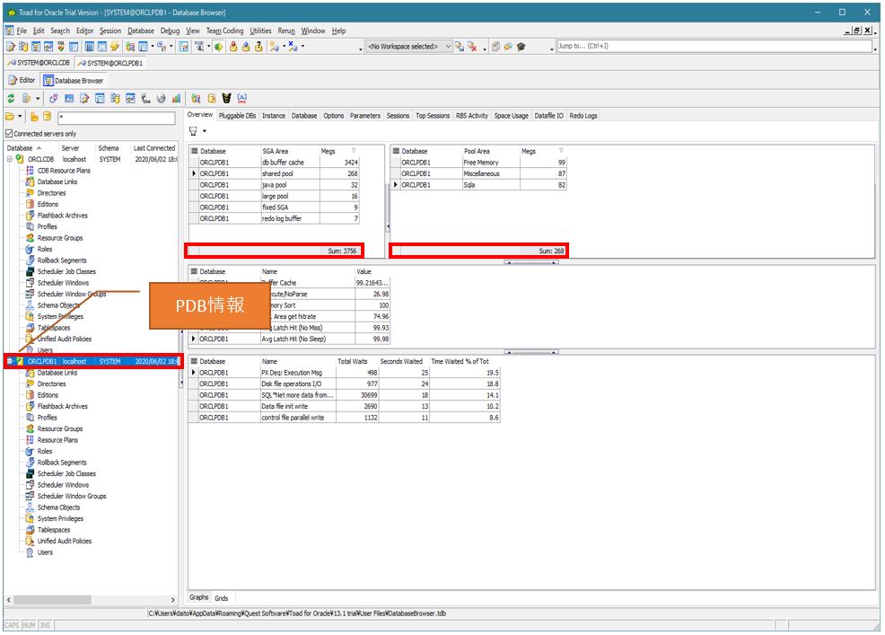Click the blue stamp icon in main toolbar
The height and width of the screenshot is (635, 885).
coord(246,47)
